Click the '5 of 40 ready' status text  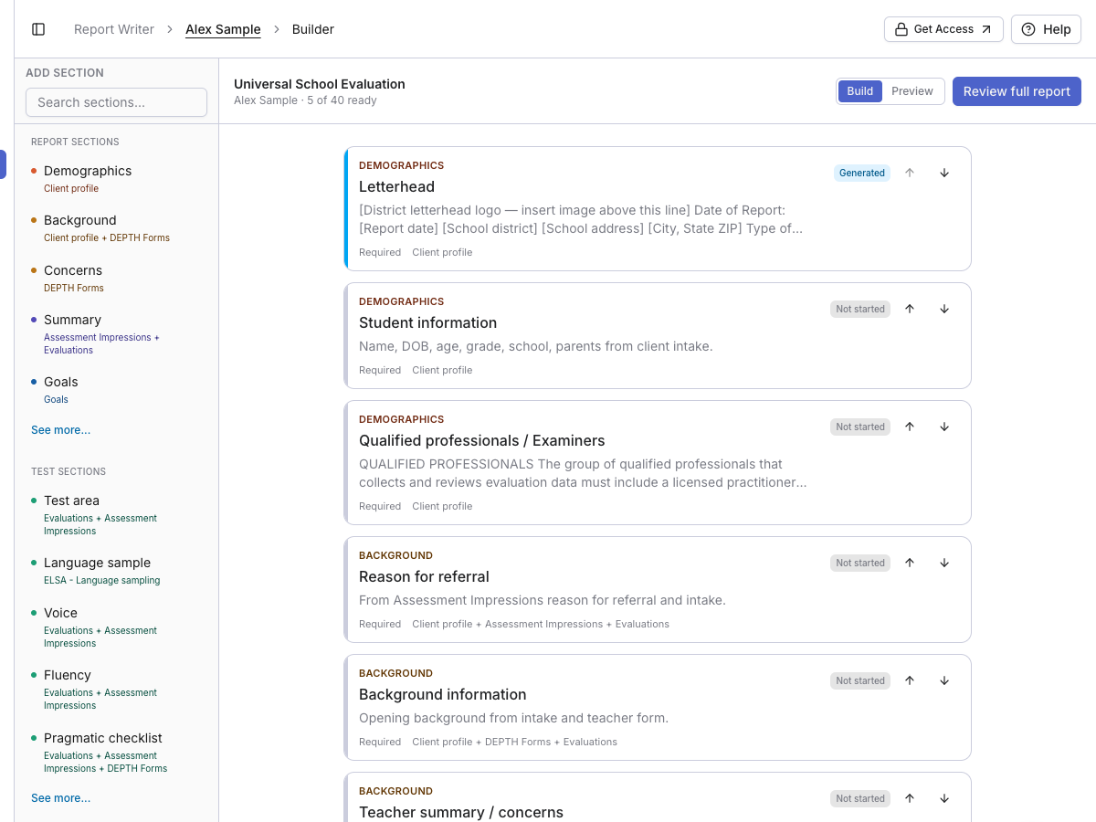(342, 100)
